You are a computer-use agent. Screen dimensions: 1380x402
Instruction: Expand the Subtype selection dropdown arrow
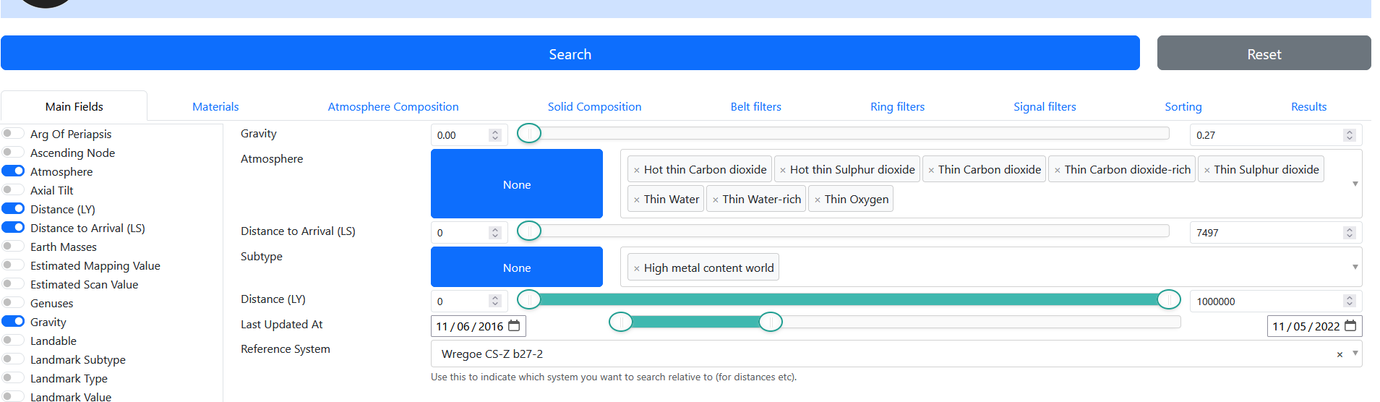[x=1355, y=267]
